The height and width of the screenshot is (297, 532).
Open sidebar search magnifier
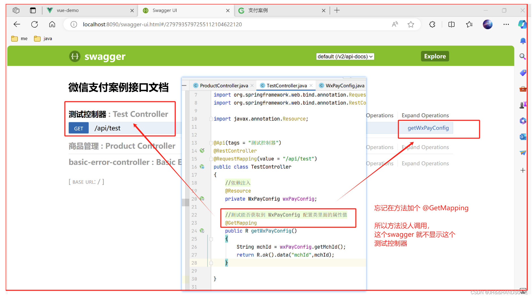pos(523,57)
